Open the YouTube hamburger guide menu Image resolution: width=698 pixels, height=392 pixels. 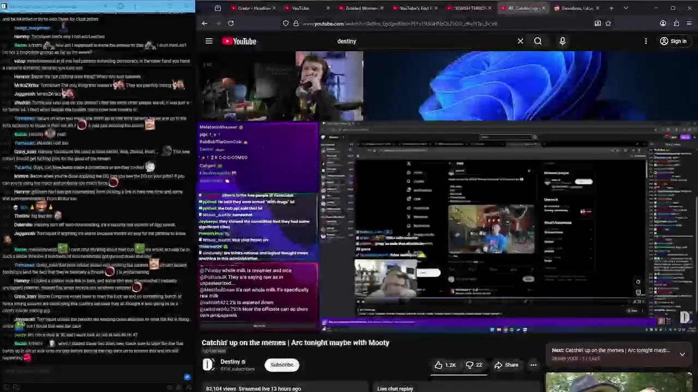(209, 41)
